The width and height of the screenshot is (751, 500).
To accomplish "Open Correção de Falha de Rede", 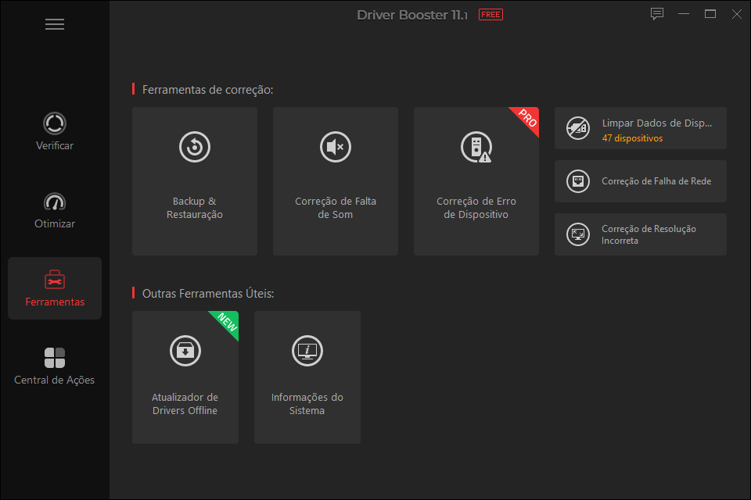I will 656,181.
